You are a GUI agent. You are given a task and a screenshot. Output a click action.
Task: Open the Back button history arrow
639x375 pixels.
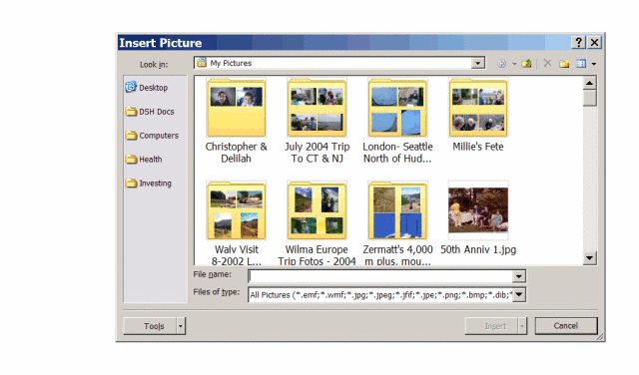pyautogui.click(x=514, y=64)
